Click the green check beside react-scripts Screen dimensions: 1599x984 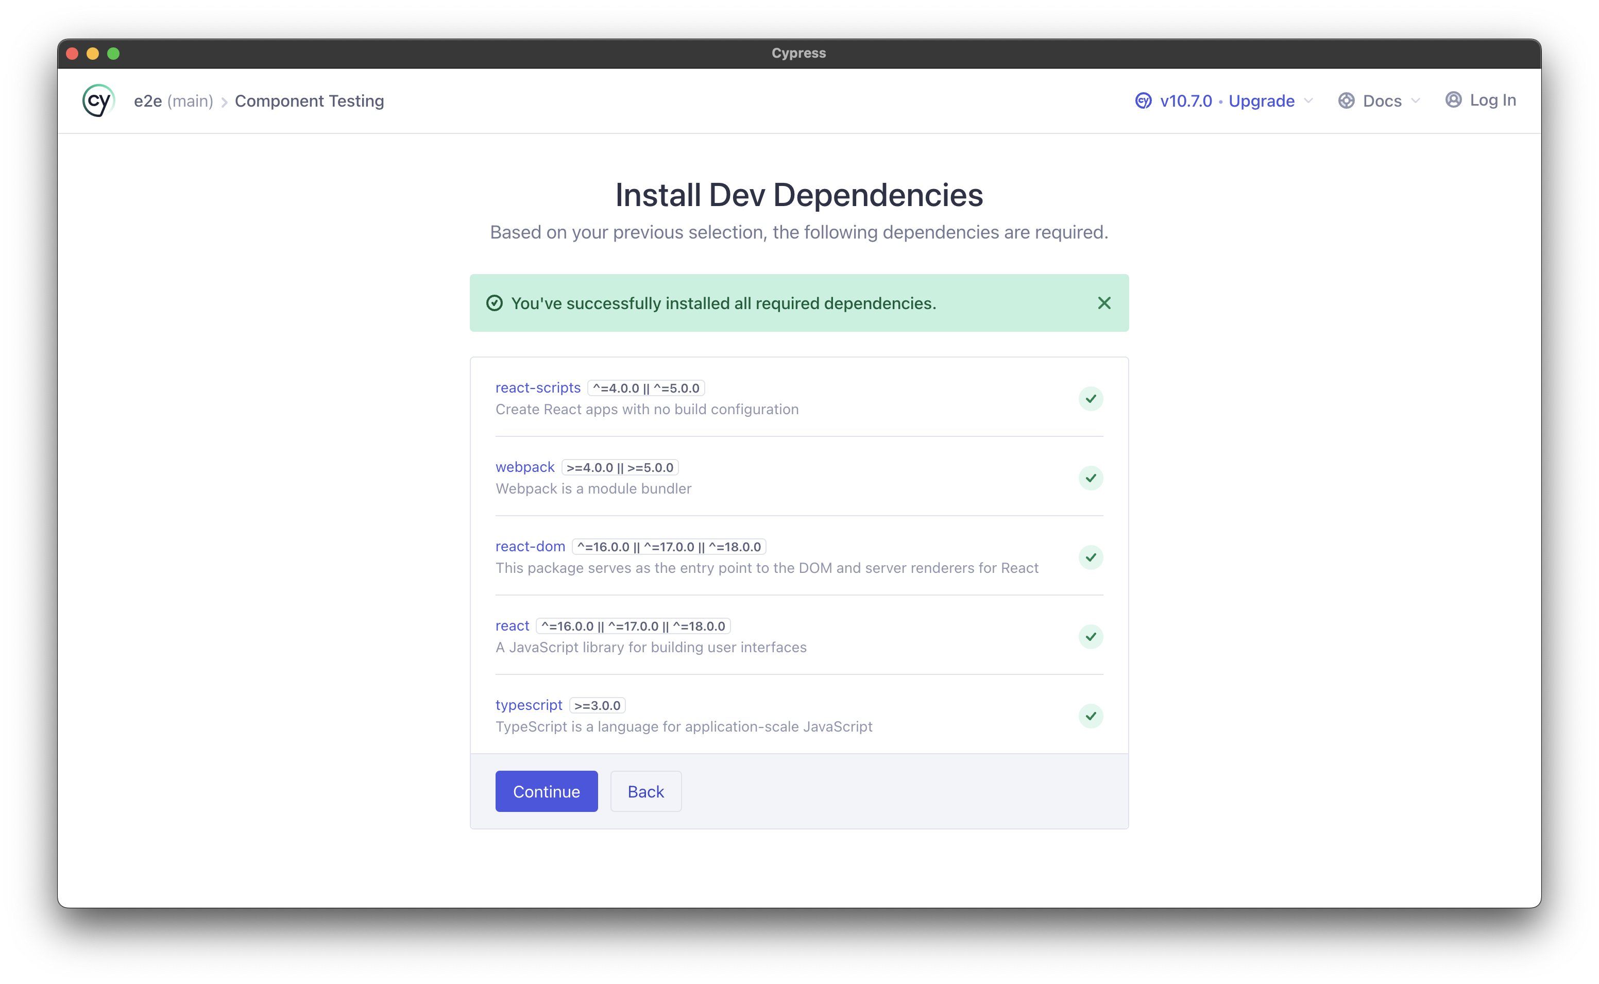tap(1090, 399)
